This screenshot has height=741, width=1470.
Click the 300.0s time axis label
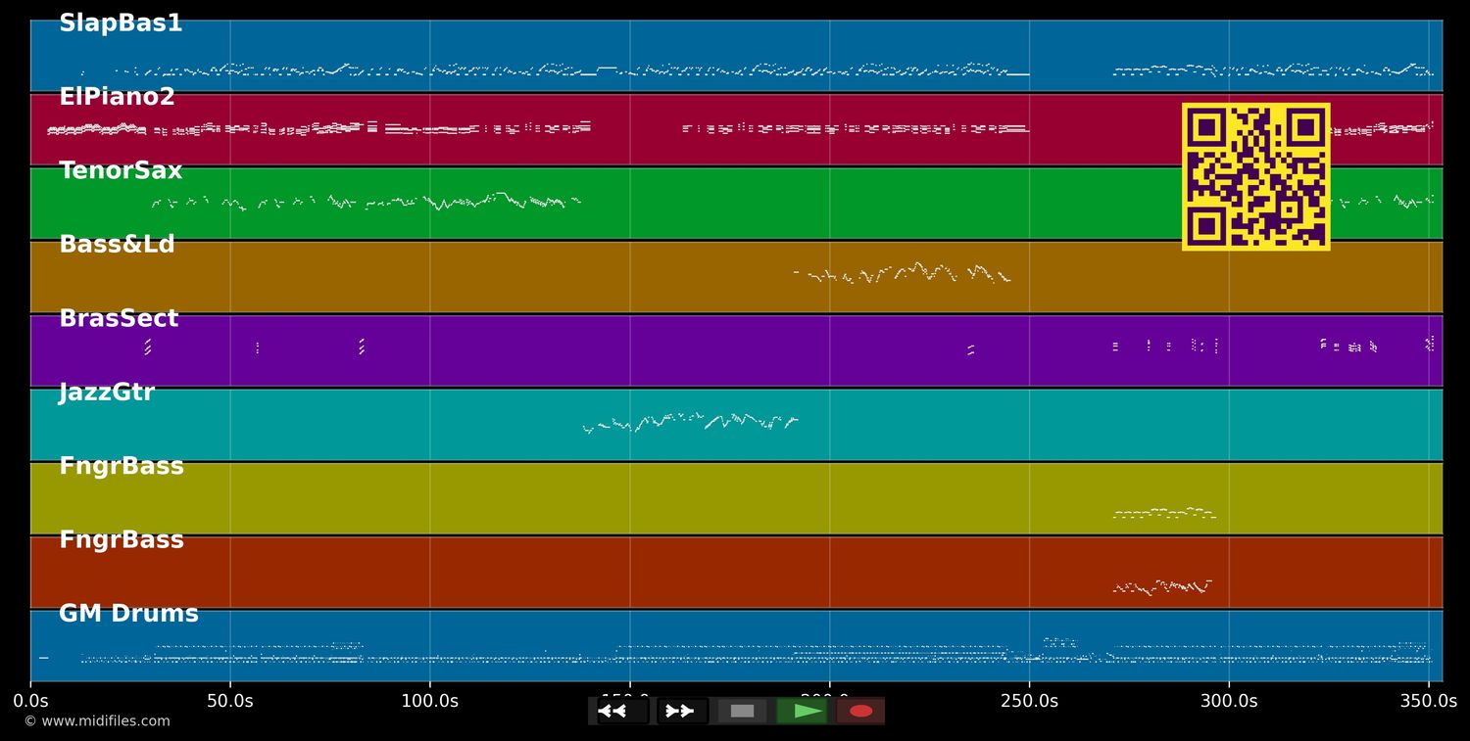(x=1229, y=701)
